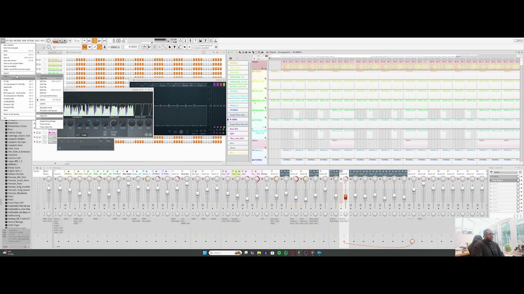Toggle the orange multilink to controllers icon
The height and width of the screenshot is (294, 524).
point(99,47)
